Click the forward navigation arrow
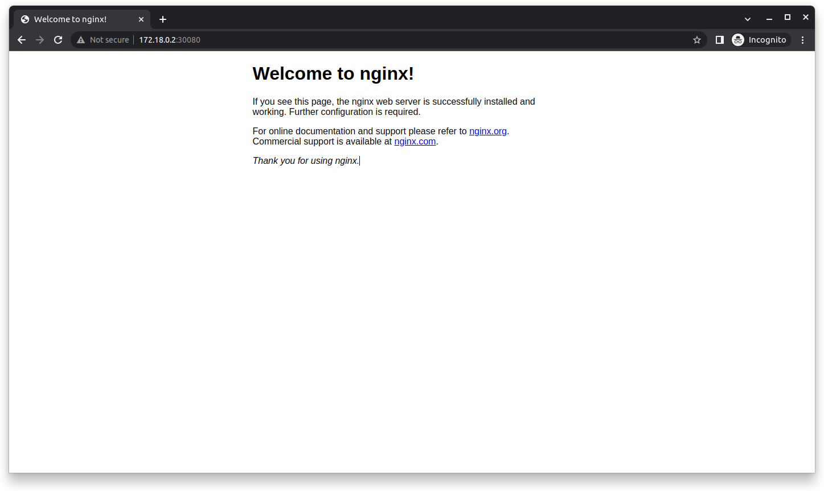The height and width of the screenshot is (491, 824). pos(40,40)
